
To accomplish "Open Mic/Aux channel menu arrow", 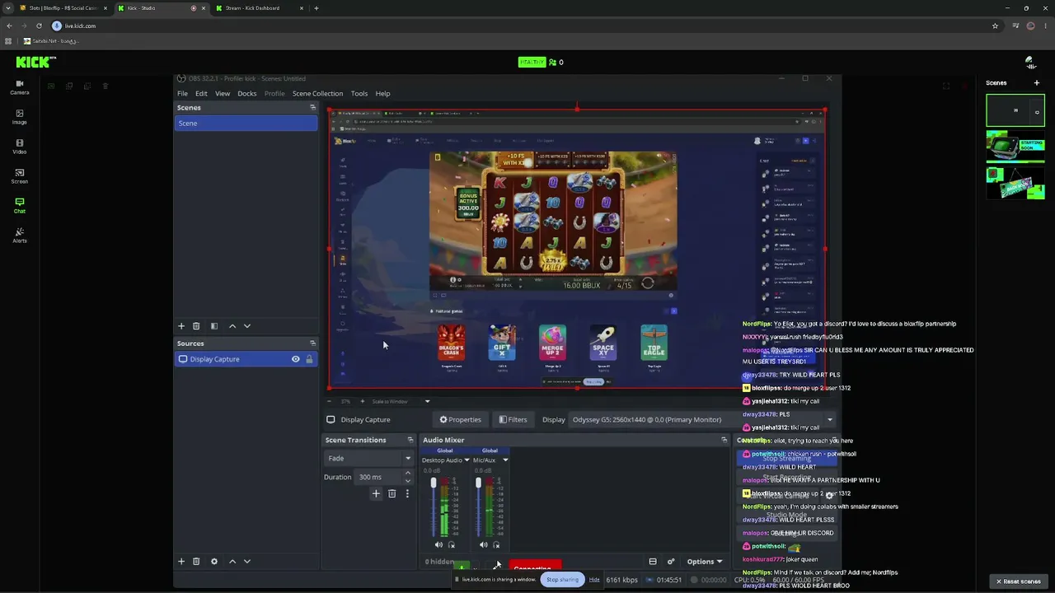I will click(505, 460).
